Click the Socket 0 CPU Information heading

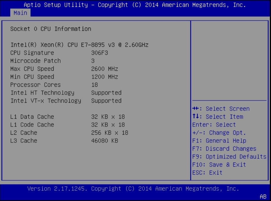click(x=50, y=29)
